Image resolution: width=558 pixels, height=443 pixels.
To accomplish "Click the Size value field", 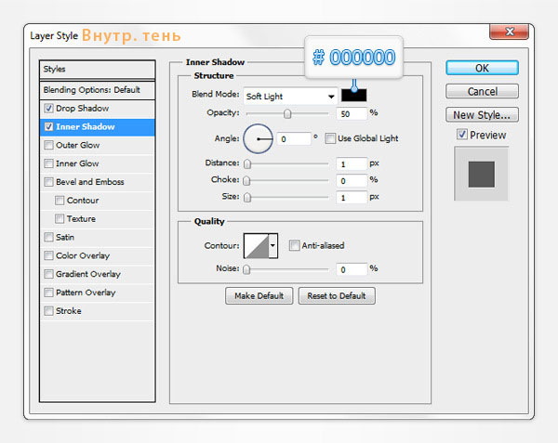I will pyautogui.click(x=351, y=197).
